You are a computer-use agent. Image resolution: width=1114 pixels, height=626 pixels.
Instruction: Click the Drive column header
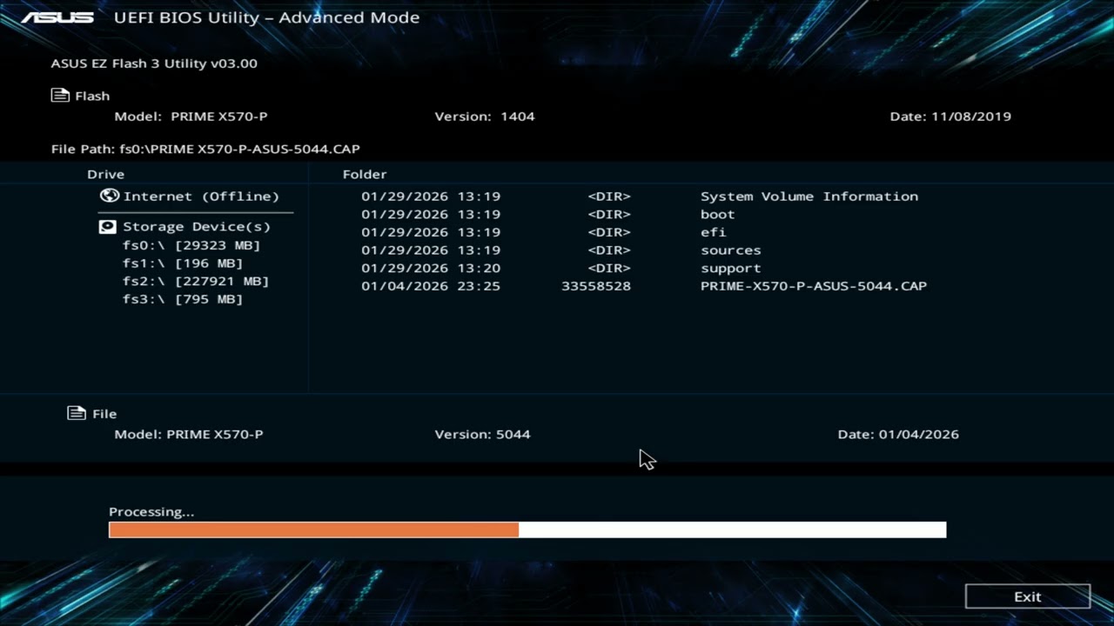105,174
